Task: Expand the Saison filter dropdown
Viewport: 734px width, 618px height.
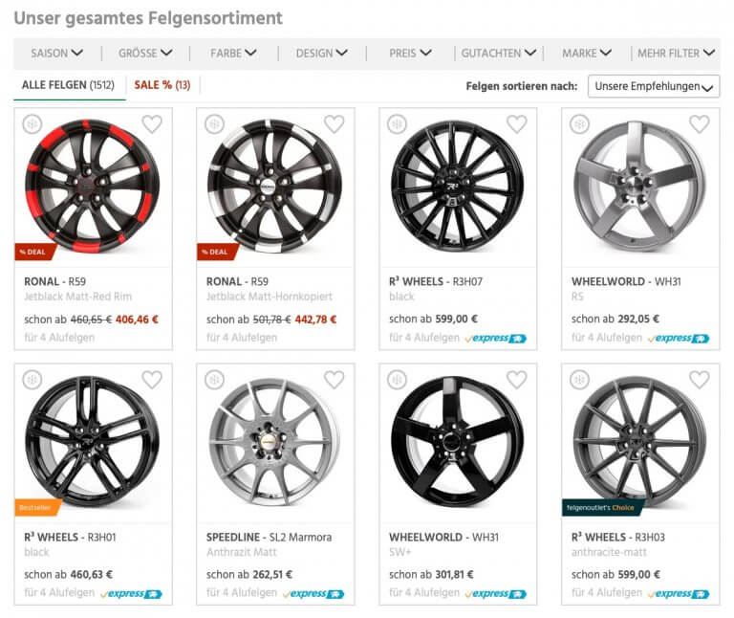Action: pyautogui.click(x=56, y=54)
